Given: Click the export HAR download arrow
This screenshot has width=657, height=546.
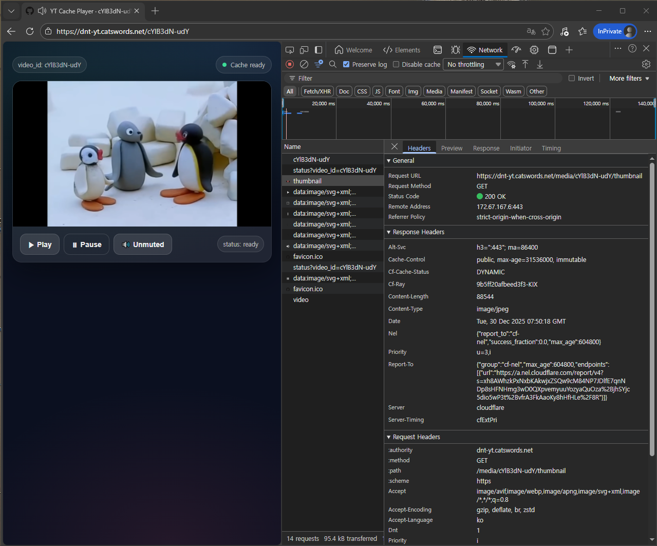Looking at the screenshot, I should 540,64.
